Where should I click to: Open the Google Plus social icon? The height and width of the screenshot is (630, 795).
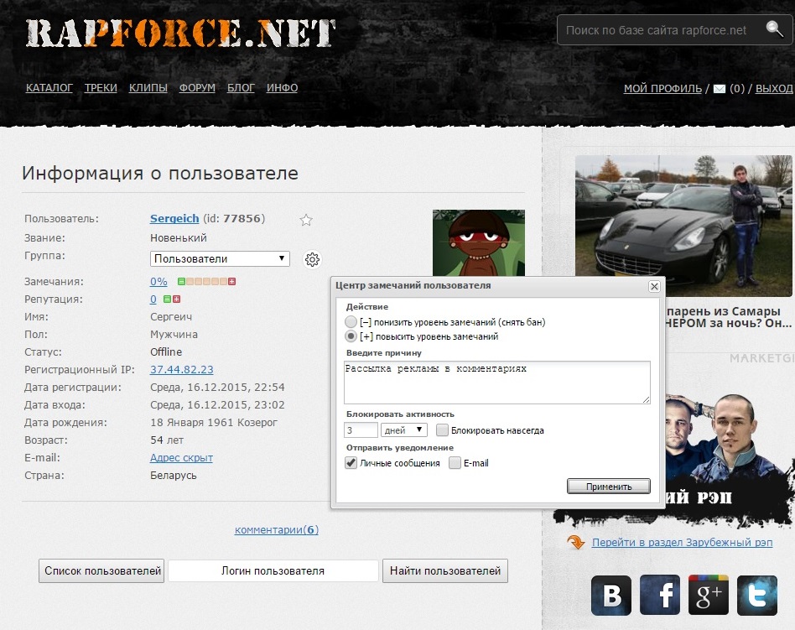[709, 596]
